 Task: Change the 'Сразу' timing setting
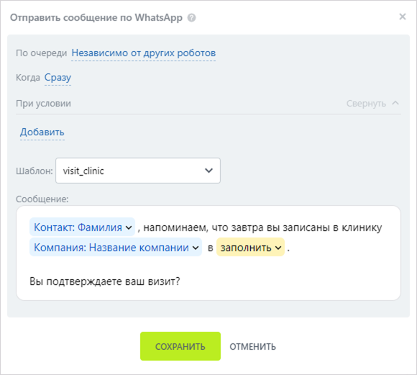pos(58,78)
